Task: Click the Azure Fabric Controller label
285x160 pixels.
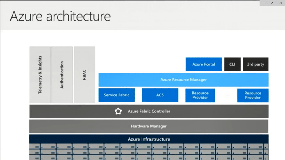Action: tap(149, 111)
